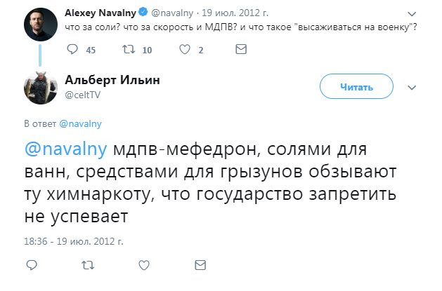Click @navalny in the В ответ line
Screen dimensions: 442x291
(81, 123)
